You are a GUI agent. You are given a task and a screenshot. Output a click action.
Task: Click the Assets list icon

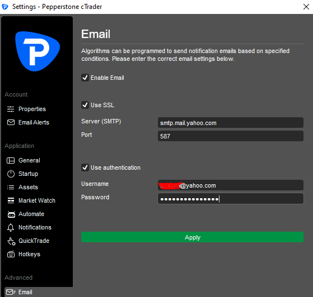click(x=11, y=187)
